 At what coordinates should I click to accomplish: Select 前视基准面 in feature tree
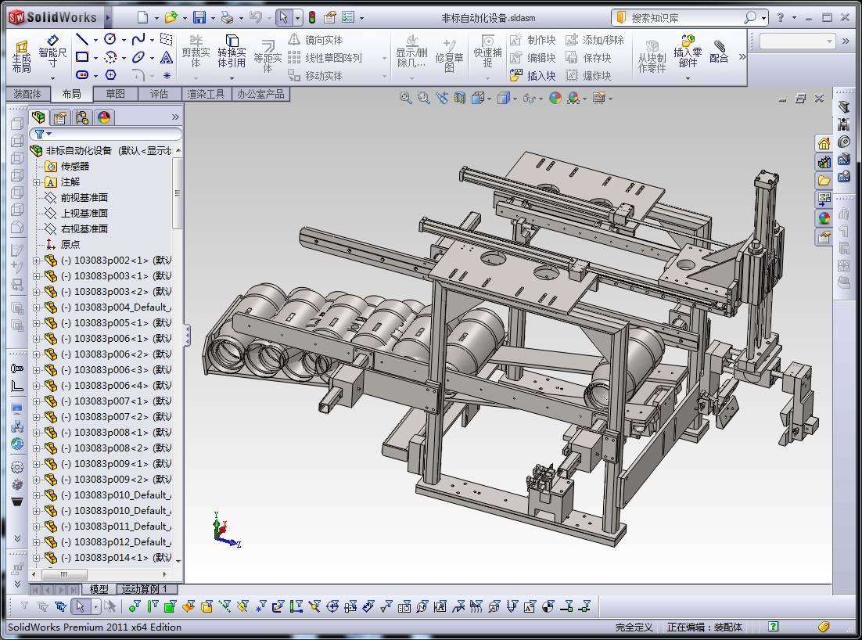click(x=84, y=197)
